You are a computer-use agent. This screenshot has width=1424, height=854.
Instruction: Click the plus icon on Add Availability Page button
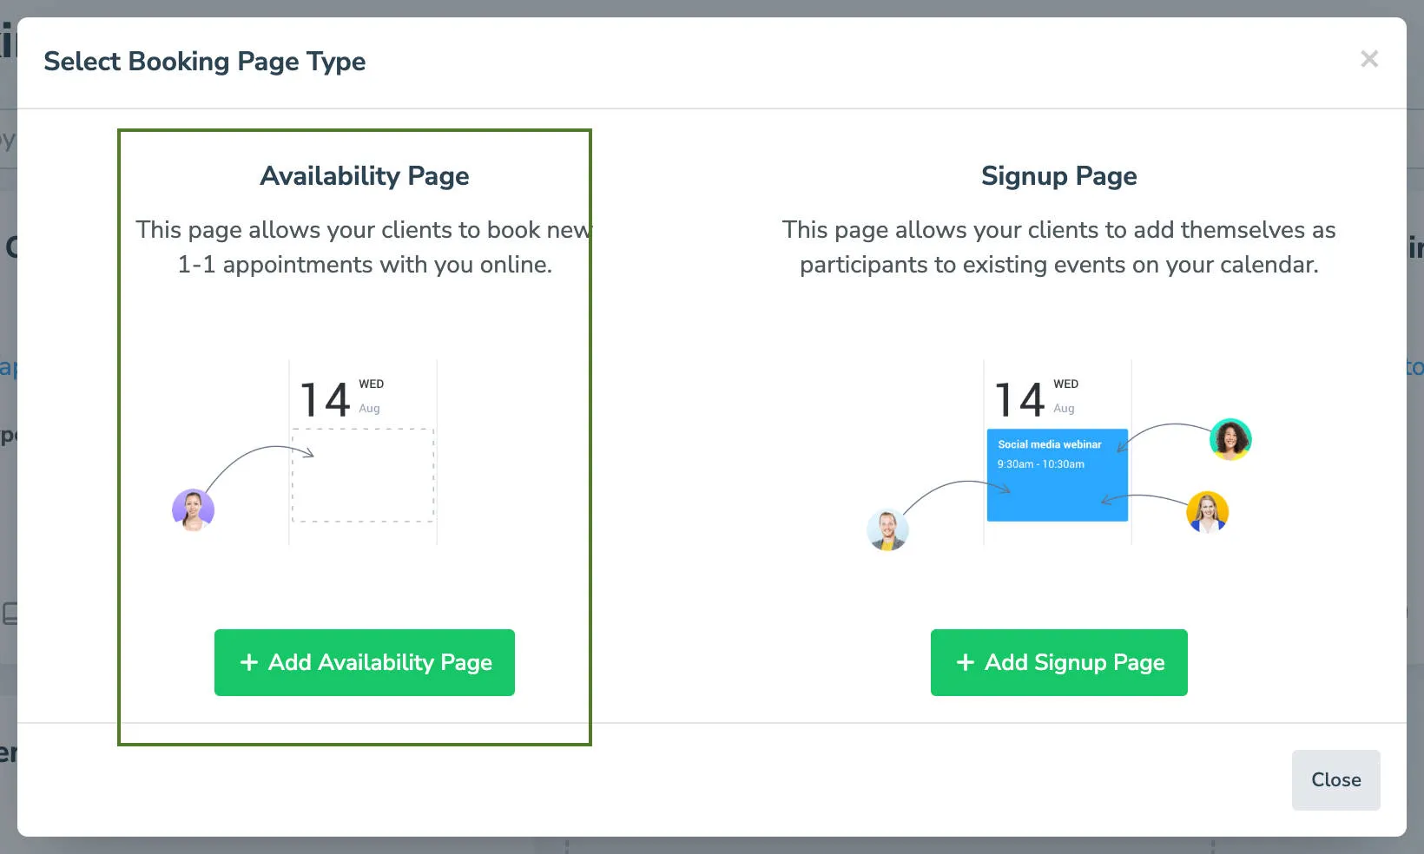coord(248,662)
